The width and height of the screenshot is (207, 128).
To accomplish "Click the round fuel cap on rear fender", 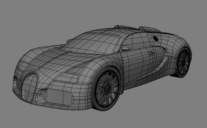I will 156,38.
